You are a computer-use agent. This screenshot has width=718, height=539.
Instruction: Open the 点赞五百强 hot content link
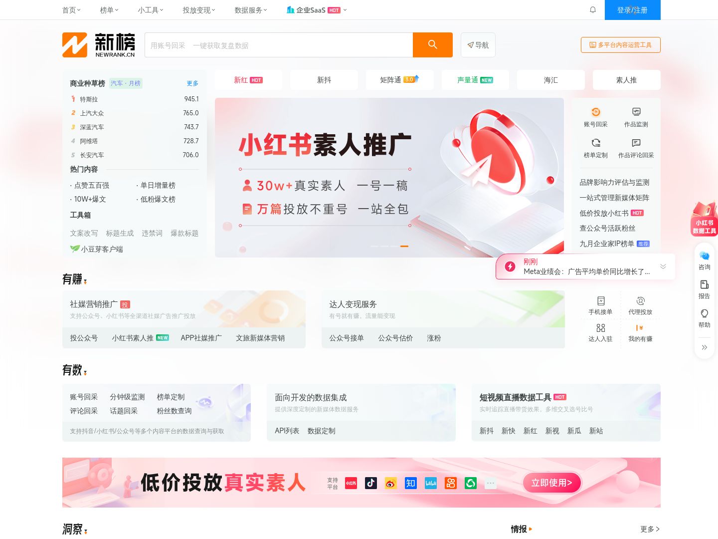tap(91, 185)
